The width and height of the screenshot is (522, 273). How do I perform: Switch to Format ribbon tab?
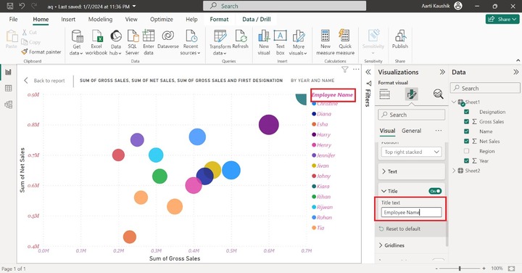coord(219,20)
